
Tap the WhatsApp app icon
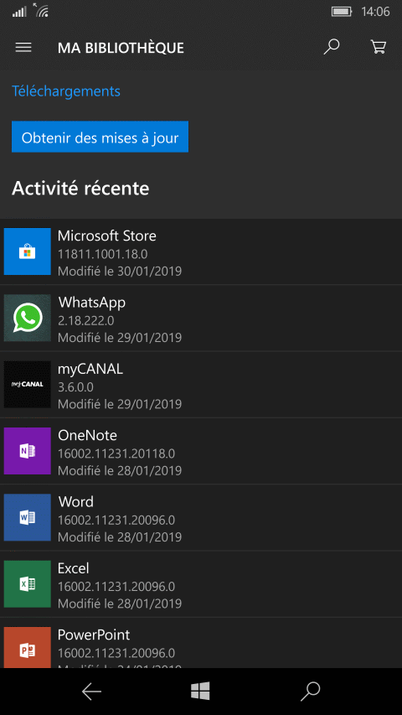(x=28, y=318)
